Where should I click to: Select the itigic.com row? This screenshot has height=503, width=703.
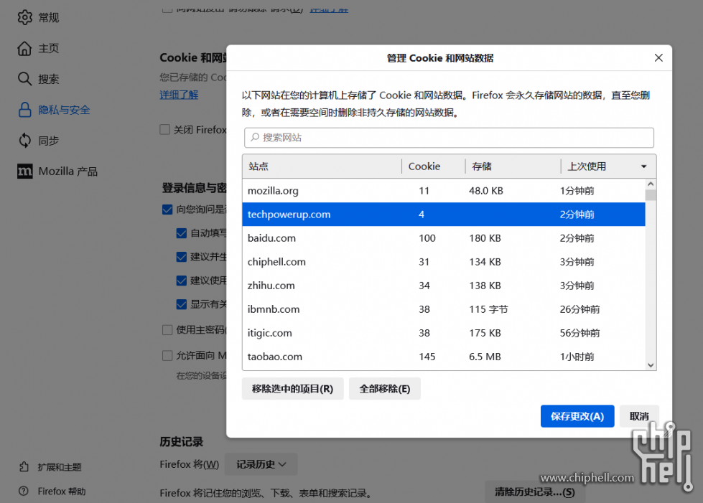click(x=444, y=333)
